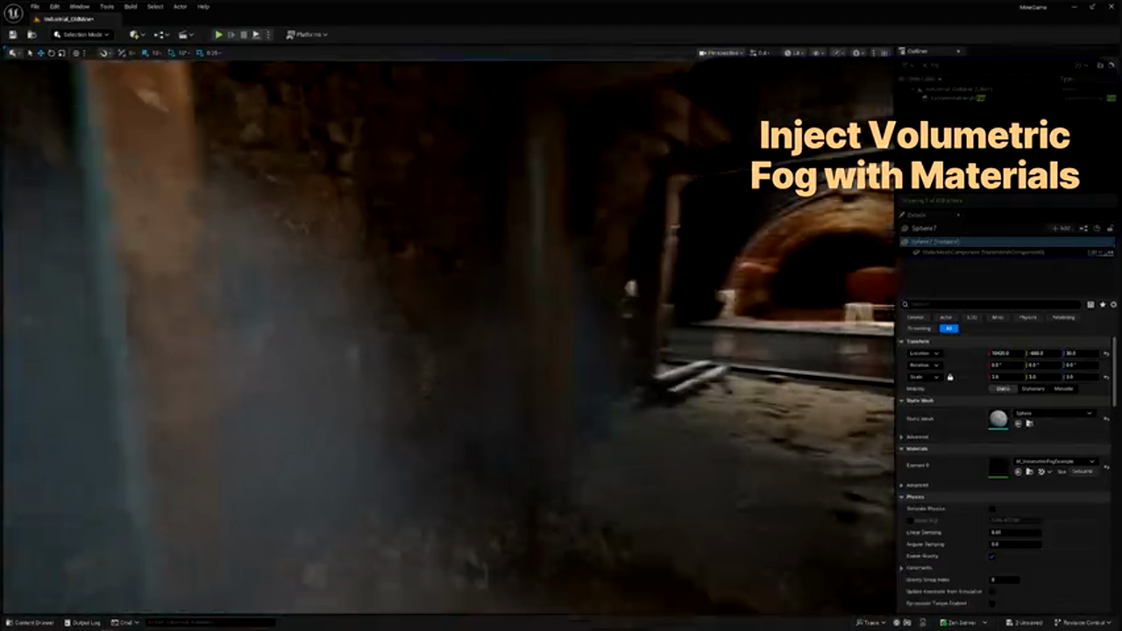Open the M_VolumetricFogExample material dropdown
The width and height of the screenshot is (1122, 631).
pos(1055,461)
